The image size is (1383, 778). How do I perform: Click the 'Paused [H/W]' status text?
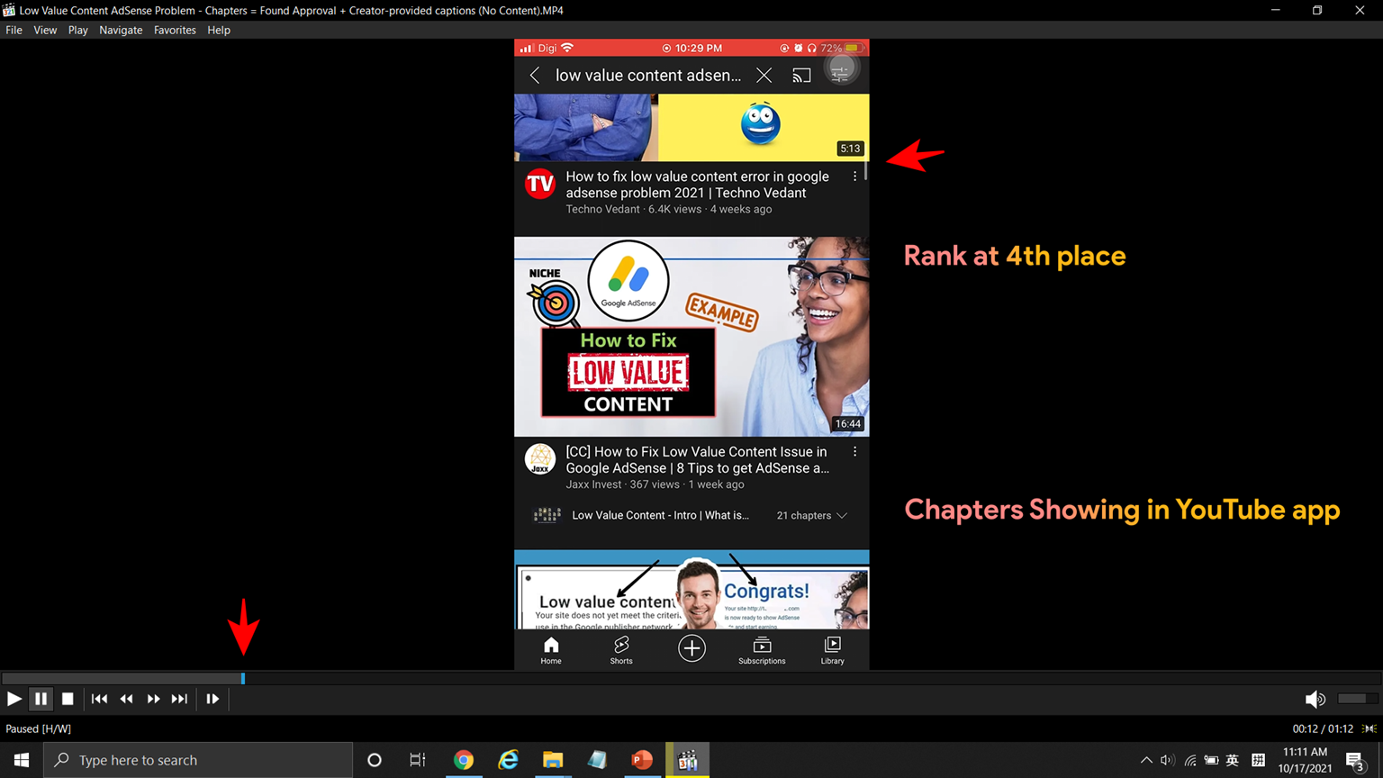[39, 728]
